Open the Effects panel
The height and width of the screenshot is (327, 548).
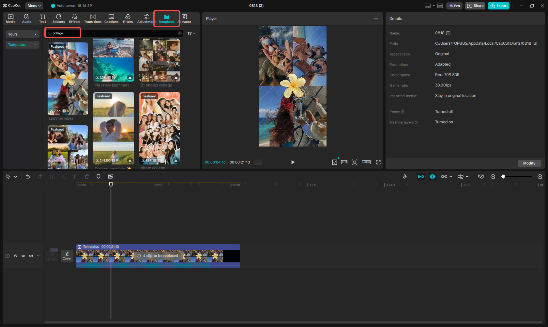pyautogui.click(x=74, y=18)
